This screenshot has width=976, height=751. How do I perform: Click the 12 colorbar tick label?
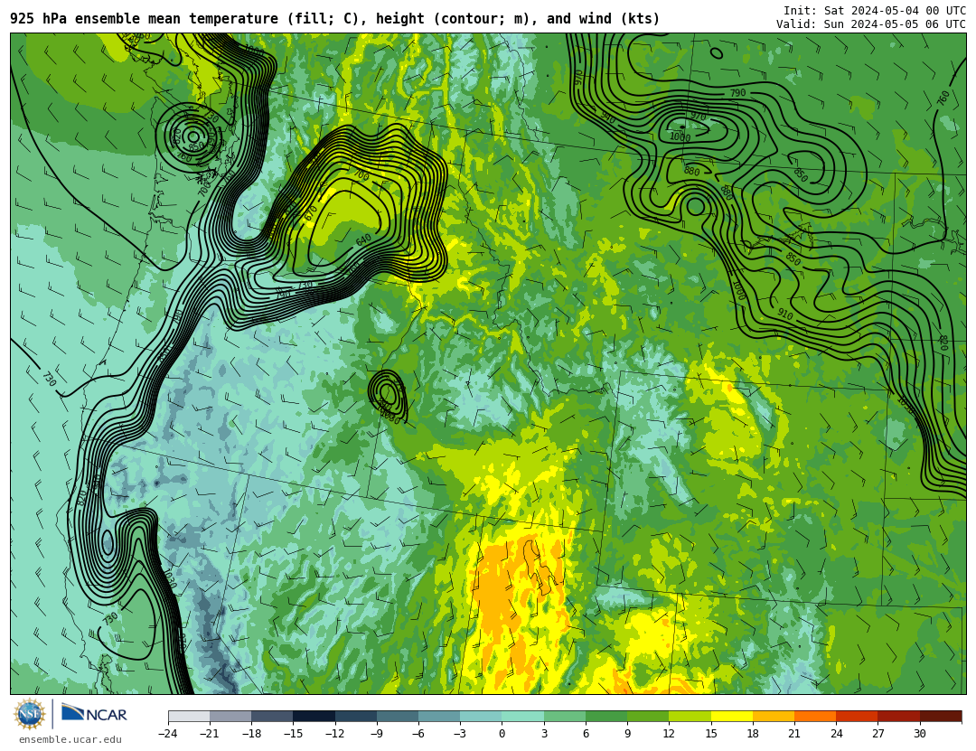(669, 734)
